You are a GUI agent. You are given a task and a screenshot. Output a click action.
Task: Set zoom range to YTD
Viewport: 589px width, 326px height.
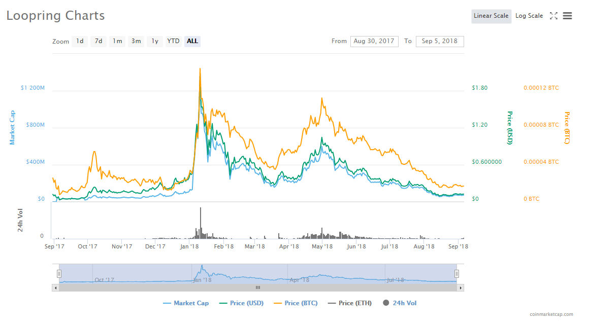(173, 41)
